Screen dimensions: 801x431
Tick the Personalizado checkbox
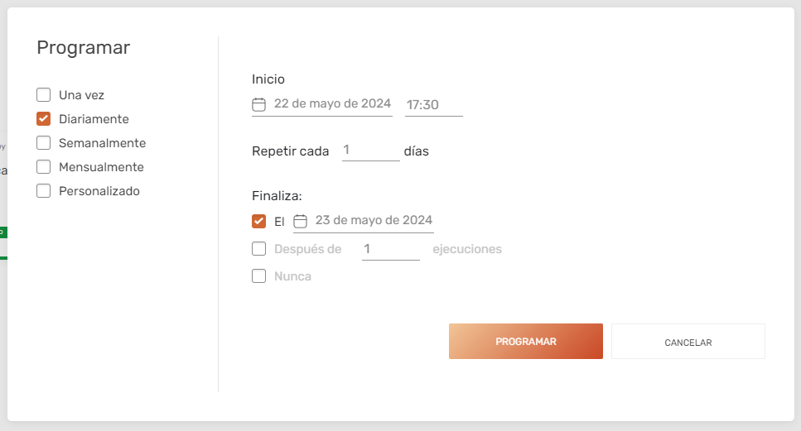click(x=43, y=191)
